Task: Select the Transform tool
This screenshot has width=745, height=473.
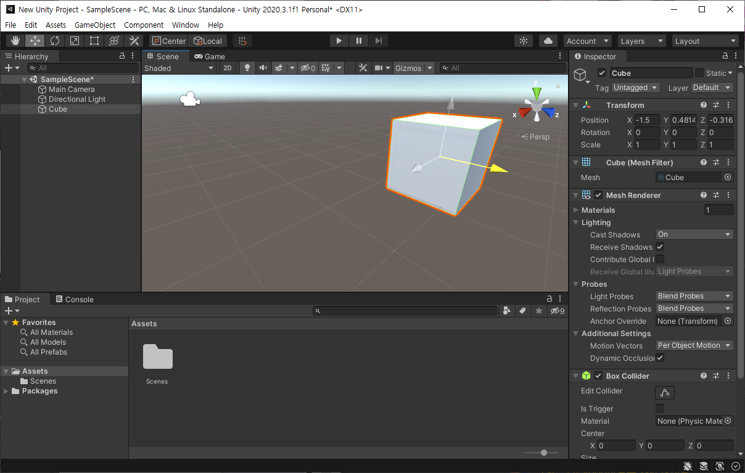Action: coord(114,41)
